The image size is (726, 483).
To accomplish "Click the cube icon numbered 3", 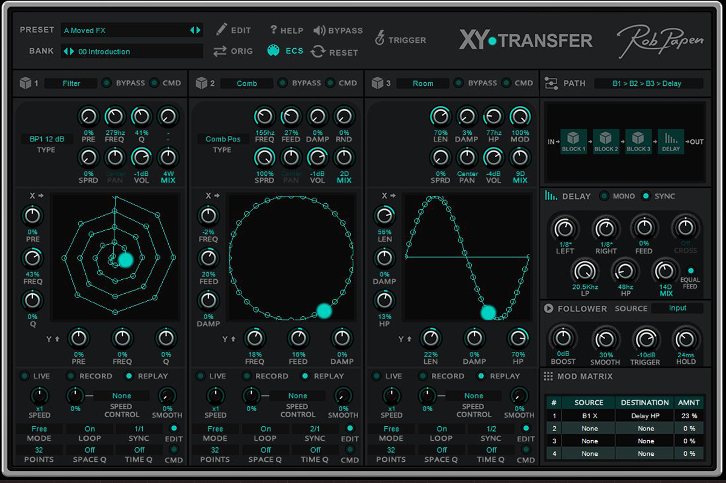I will [377, 83].
